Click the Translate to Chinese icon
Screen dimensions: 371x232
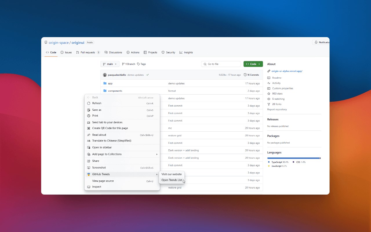89,141
